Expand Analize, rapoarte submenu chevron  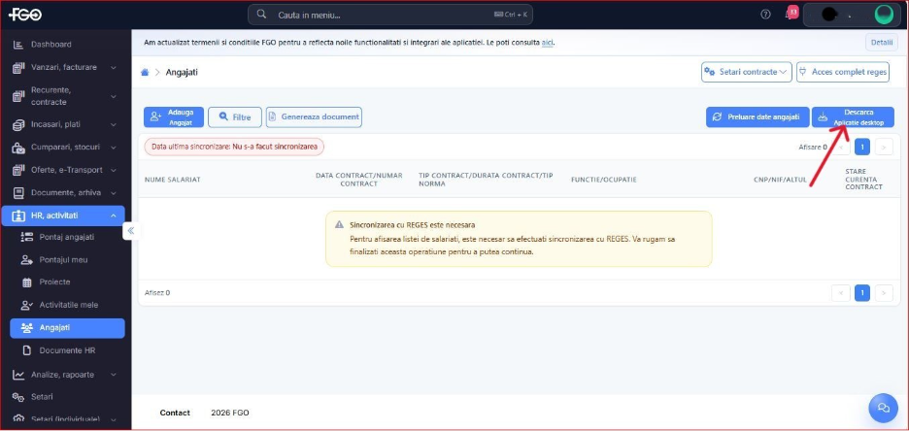pos(113,375)
